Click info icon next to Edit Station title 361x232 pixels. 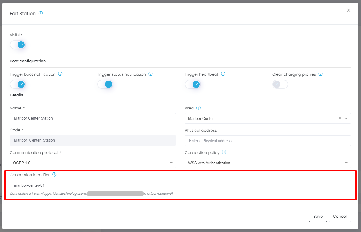coord(41,13)
